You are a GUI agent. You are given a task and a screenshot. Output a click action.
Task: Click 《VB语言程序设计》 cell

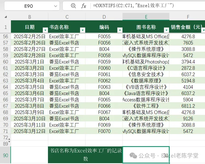[x=146, y=87]
